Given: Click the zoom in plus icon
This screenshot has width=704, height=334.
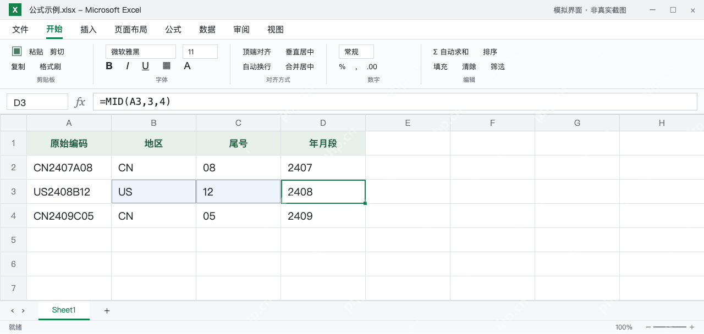Looking at the screenshot, I should pos(692,327).
